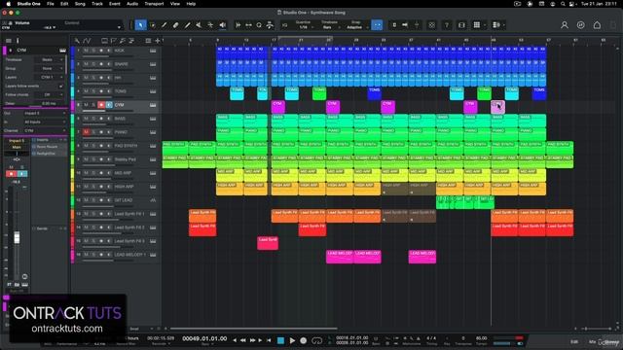Viewport: 623px width, 350px height.
Task: Open the Transport menu
Action: point(154,4)
